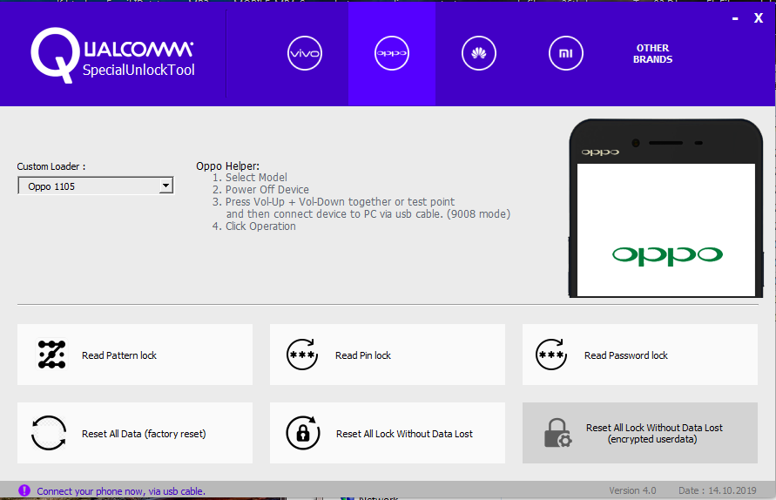The width and height of the screenshot is (776, 500).
Task: Open the Huawei brand tab
Action: click(x=478, y=53)
